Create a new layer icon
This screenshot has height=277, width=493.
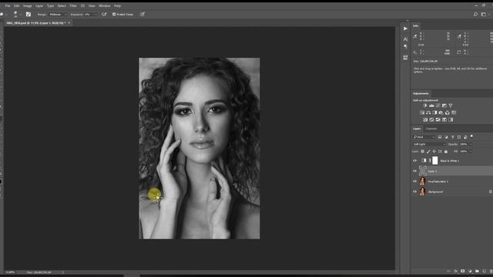point(485,271)
